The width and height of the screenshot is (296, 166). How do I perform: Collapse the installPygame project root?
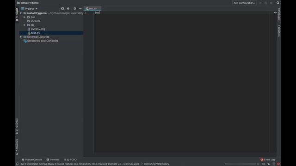point(21,13)
